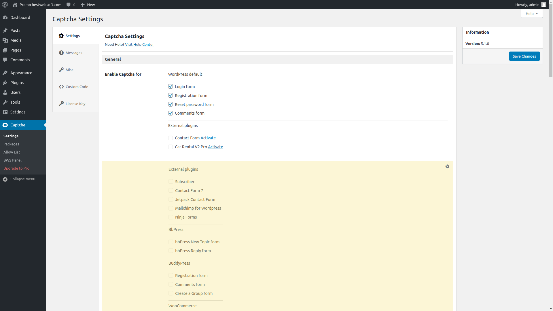
Task: Toggle the Reset password form checkbox
Action: click(x=171, y=105)
